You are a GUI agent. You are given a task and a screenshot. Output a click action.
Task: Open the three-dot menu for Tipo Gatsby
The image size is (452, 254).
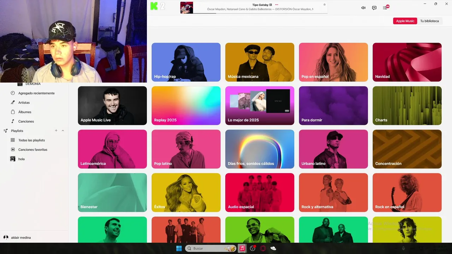point(276,5)
